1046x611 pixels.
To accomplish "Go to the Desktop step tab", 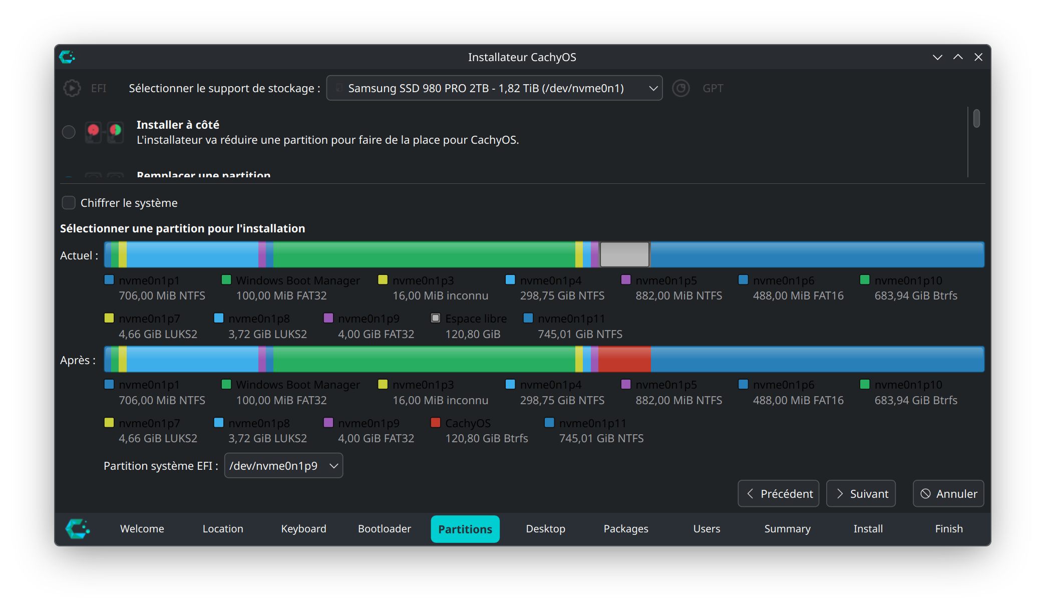I will tap(545, 529).
